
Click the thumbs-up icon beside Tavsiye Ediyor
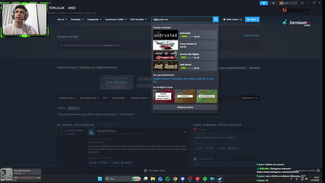(91, 132)
